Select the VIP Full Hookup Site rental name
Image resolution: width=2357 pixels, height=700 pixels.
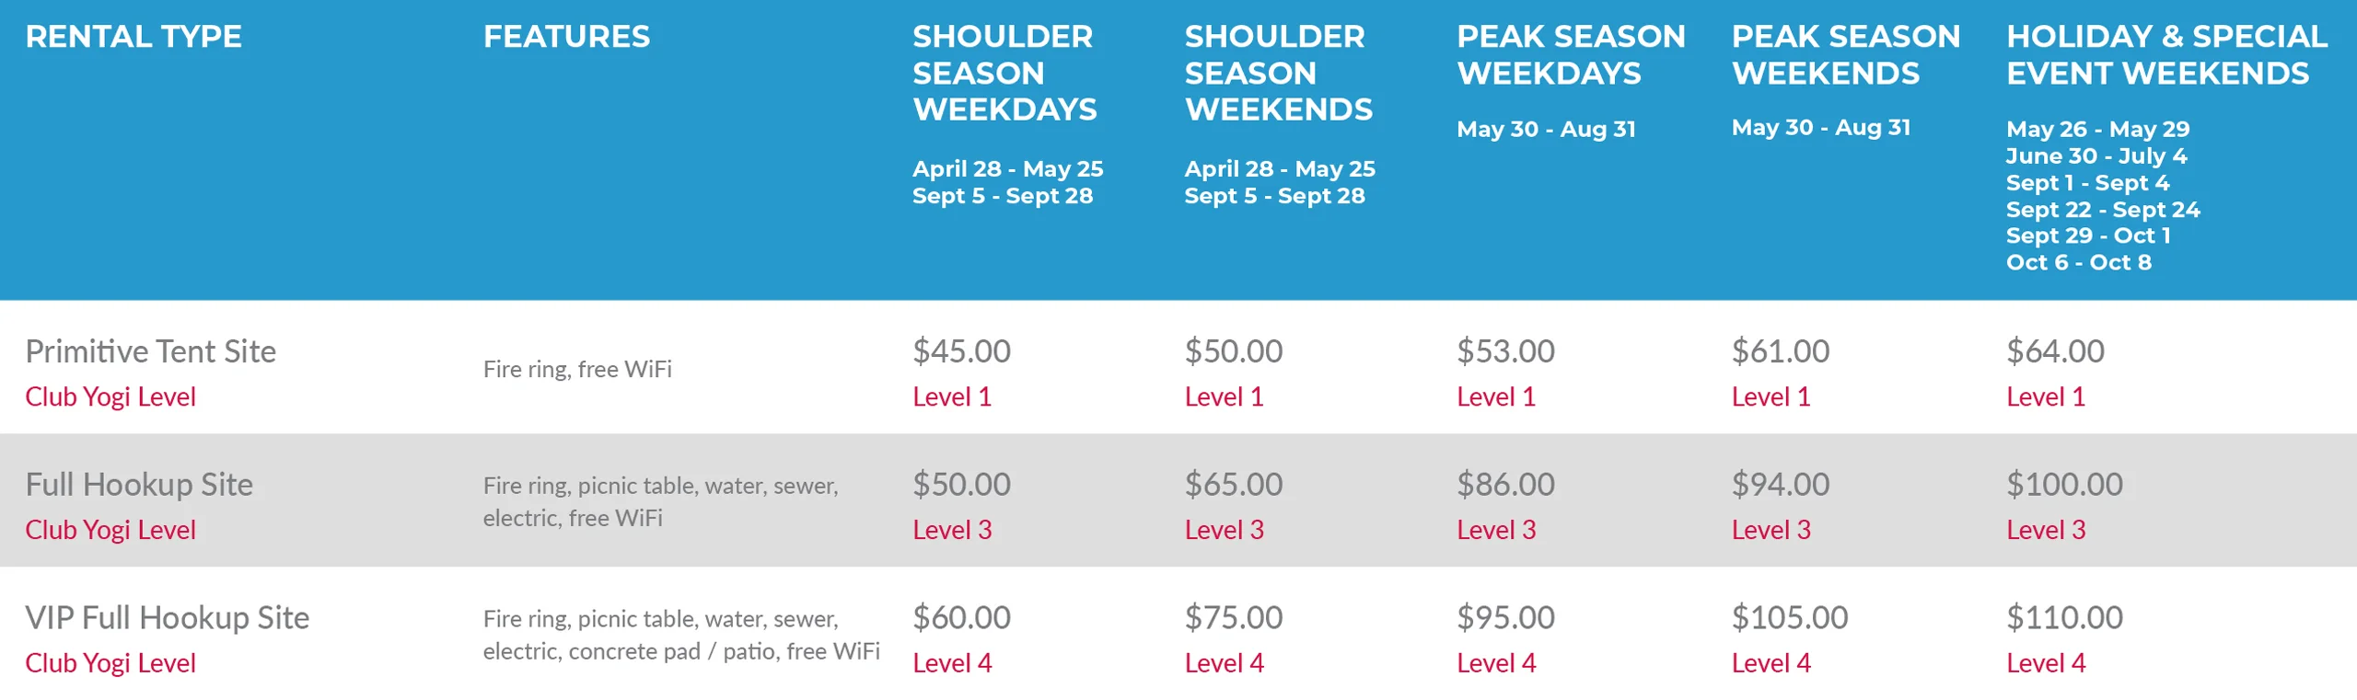[168, 618]
